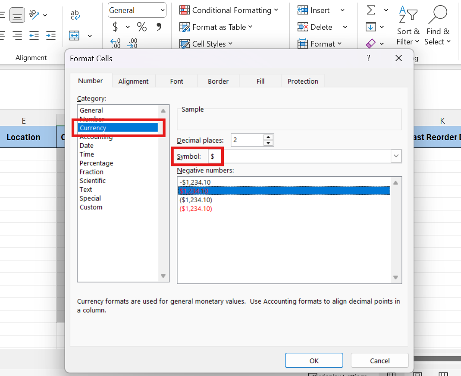Increase decimal places with up arrow
Screen dimensions: 461x376
tap(268, 137)
